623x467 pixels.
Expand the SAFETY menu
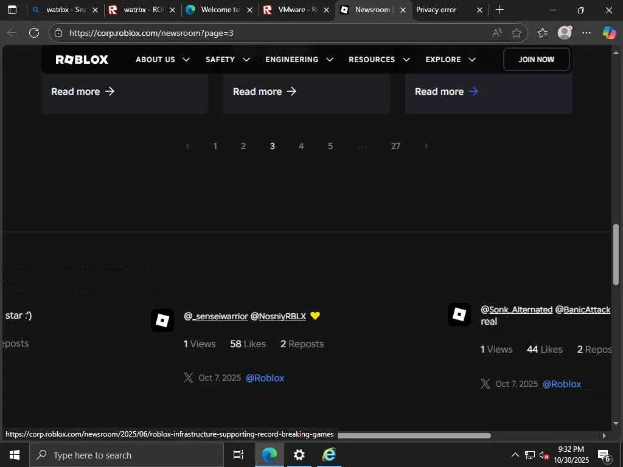(x=228, y=60)
